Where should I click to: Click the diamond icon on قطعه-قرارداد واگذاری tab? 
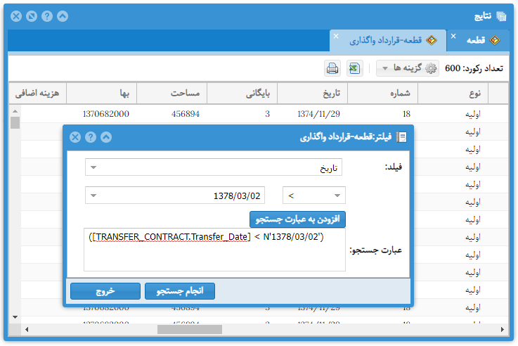point(432,40)
